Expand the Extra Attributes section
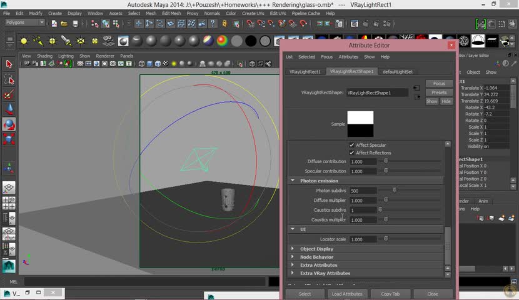519x300 pixels. click(x=293, y=265)
